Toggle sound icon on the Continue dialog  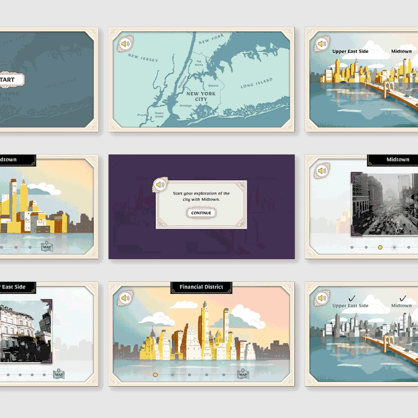(160, 184)
